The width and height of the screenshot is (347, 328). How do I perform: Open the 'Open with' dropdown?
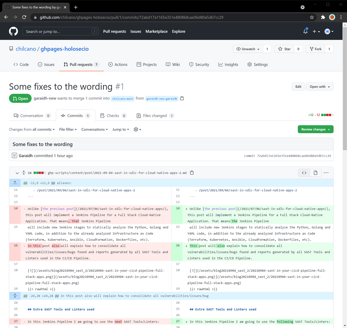point(320,87)
